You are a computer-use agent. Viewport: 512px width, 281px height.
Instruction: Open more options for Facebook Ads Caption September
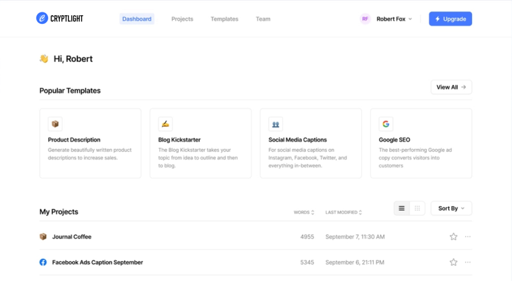[x=467, y=262]
